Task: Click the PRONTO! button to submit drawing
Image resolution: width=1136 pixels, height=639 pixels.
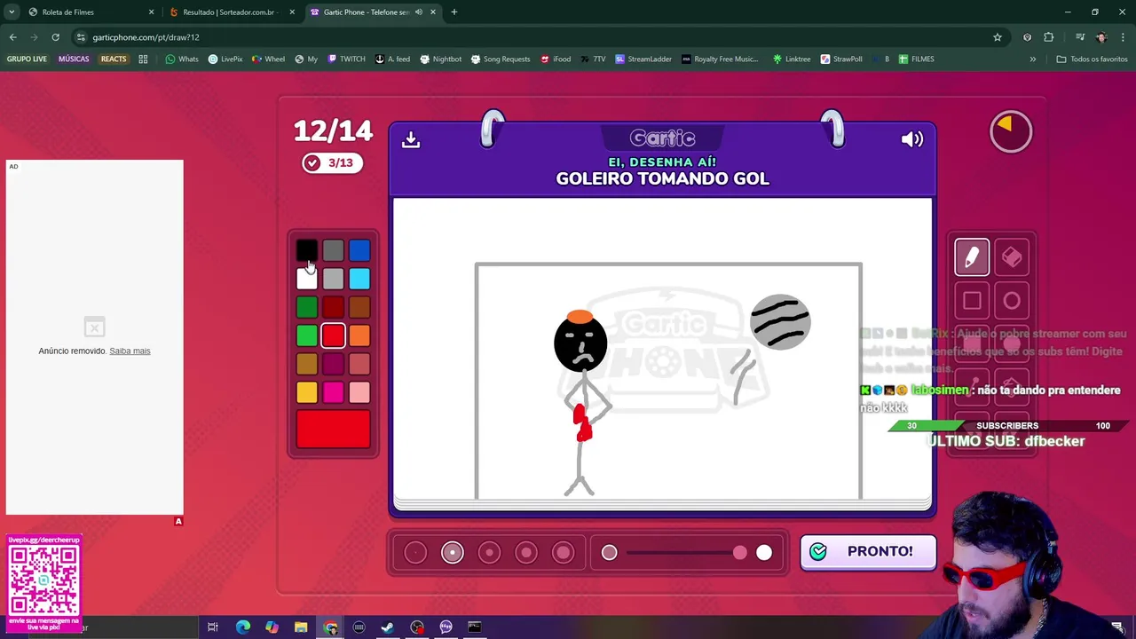Action: coord(868,552)
